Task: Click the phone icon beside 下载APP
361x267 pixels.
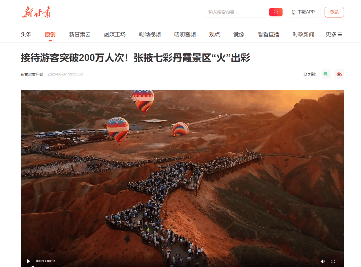Action: [x=293, y=12]
